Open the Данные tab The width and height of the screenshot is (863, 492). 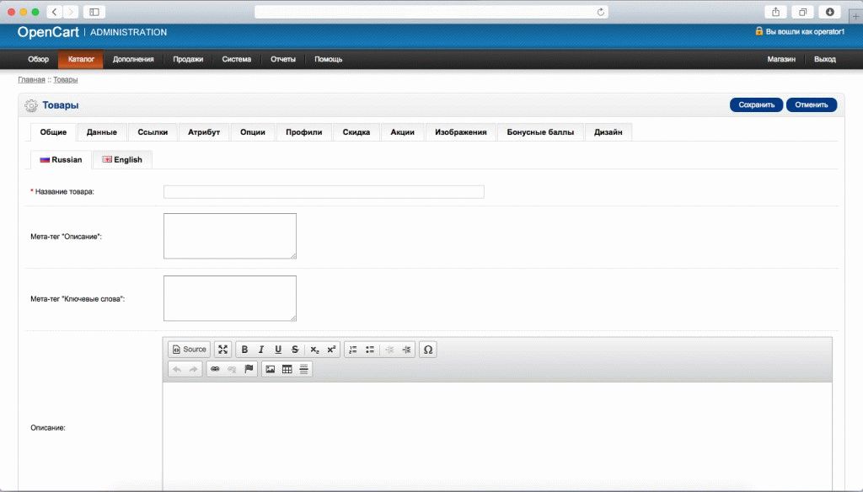(102, 132)
